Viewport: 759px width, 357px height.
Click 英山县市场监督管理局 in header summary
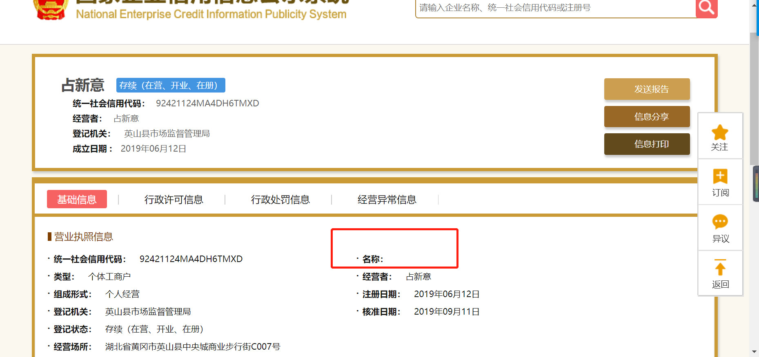tap(167, 134)
